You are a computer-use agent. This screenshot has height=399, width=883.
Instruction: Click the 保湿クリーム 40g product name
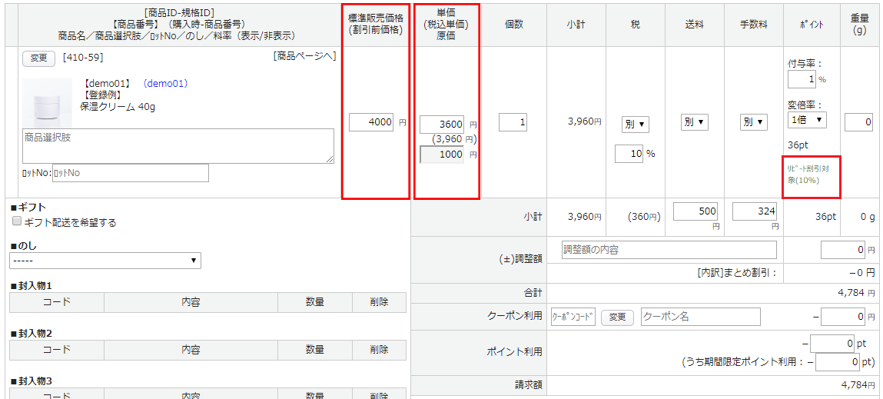click(118, 107)
